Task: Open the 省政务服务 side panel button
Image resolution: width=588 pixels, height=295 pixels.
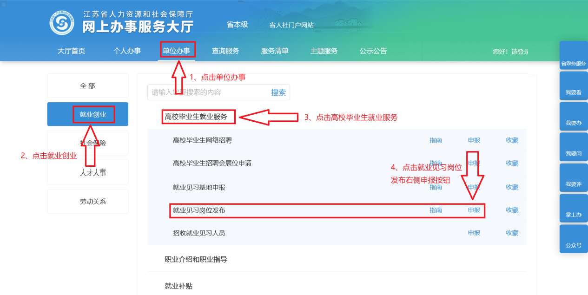Action: 574,55
